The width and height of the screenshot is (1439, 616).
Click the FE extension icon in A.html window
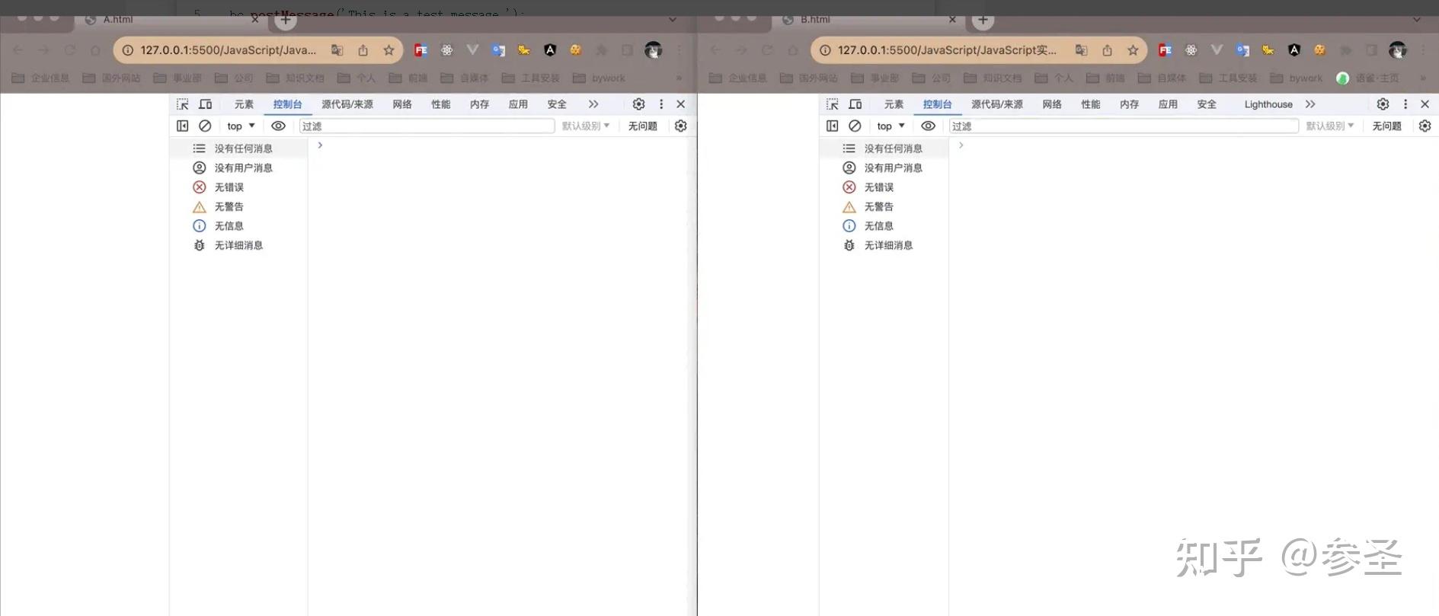(421, 50)
